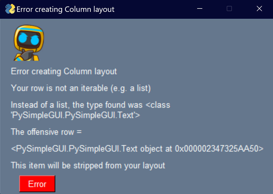Select the Text object memory address line
This screenshot has height=194, width=273.
(x=136, y=149)
